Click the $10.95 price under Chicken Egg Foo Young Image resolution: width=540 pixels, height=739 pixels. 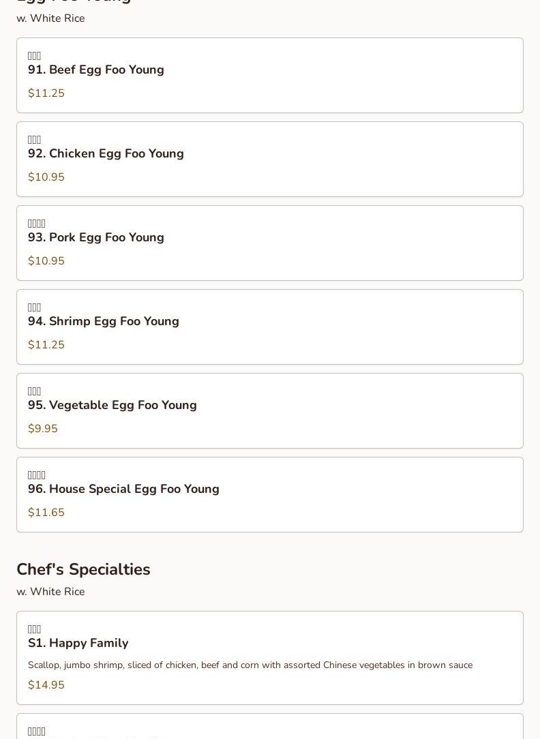[x=46, y=177]
